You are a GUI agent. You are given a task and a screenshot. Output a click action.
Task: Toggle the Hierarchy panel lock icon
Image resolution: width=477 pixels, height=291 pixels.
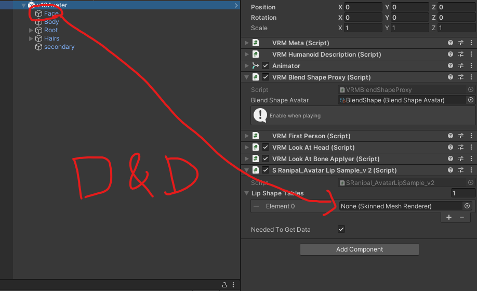(x=224, y=285)
